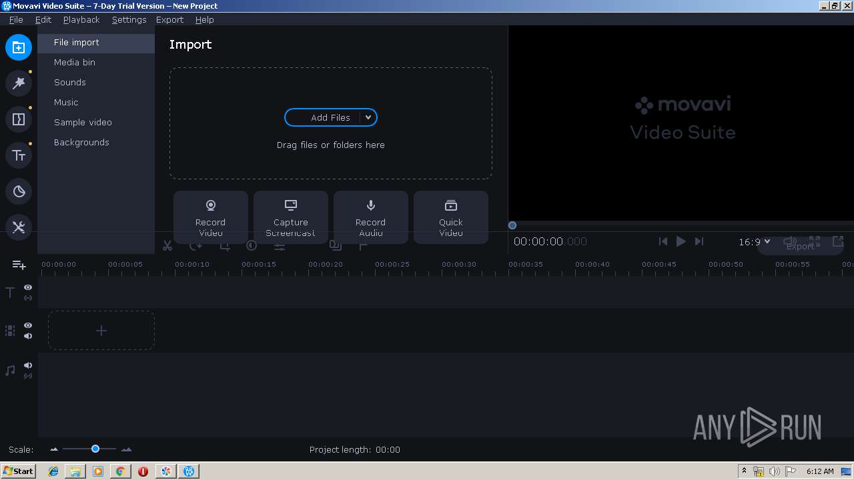
Task: Open the Filters magic wand panel
Action: (x=19, y=83)
